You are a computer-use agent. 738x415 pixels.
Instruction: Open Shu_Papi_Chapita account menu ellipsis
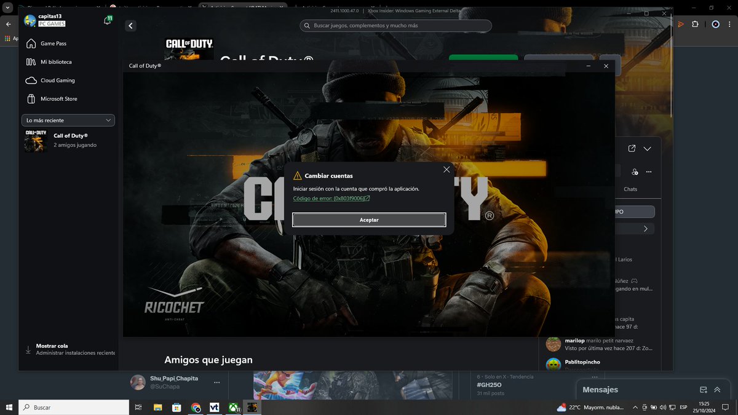coord(216,382)
